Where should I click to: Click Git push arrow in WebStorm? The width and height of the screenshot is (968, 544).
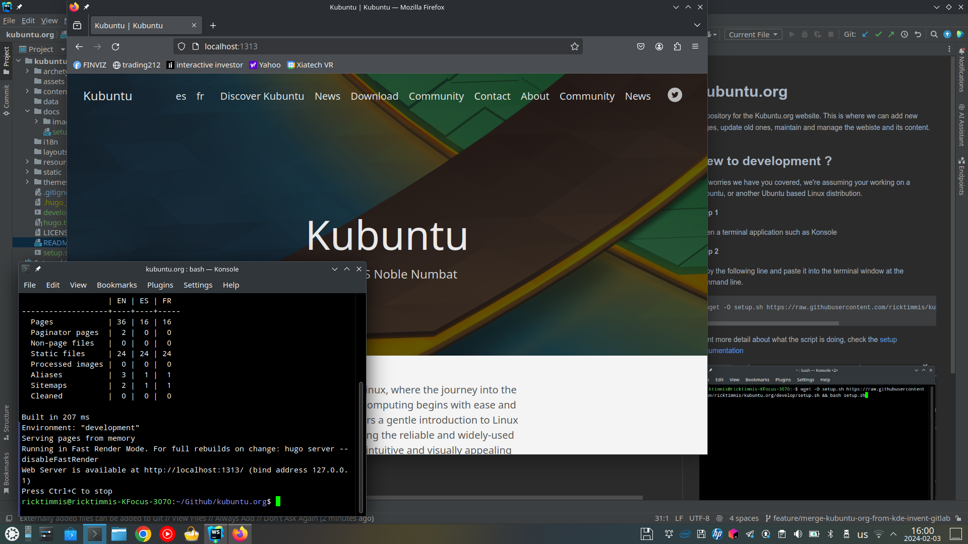891,34
